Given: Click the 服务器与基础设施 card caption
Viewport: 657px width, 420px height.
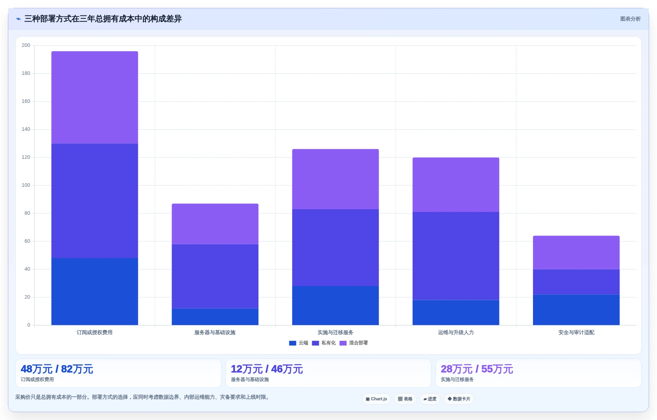Looking at the screenshot, I should point(250,380).
